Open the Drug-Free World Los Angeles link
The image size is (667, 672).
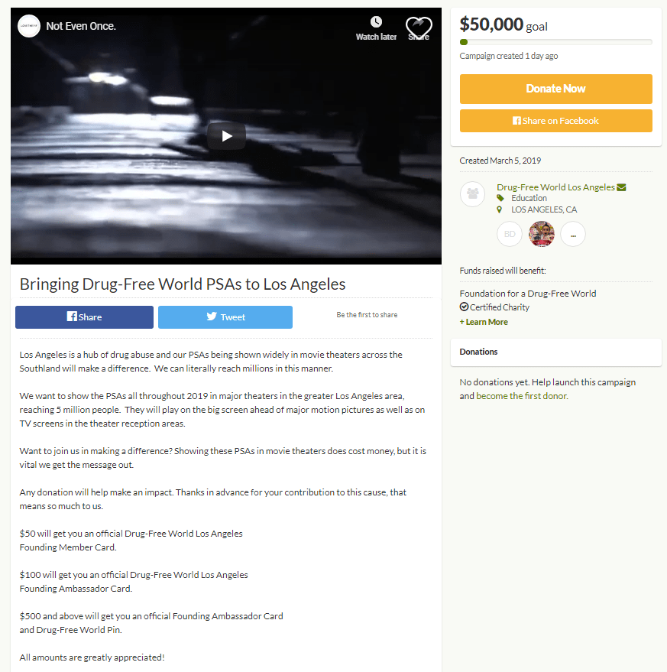coord(555,187)
